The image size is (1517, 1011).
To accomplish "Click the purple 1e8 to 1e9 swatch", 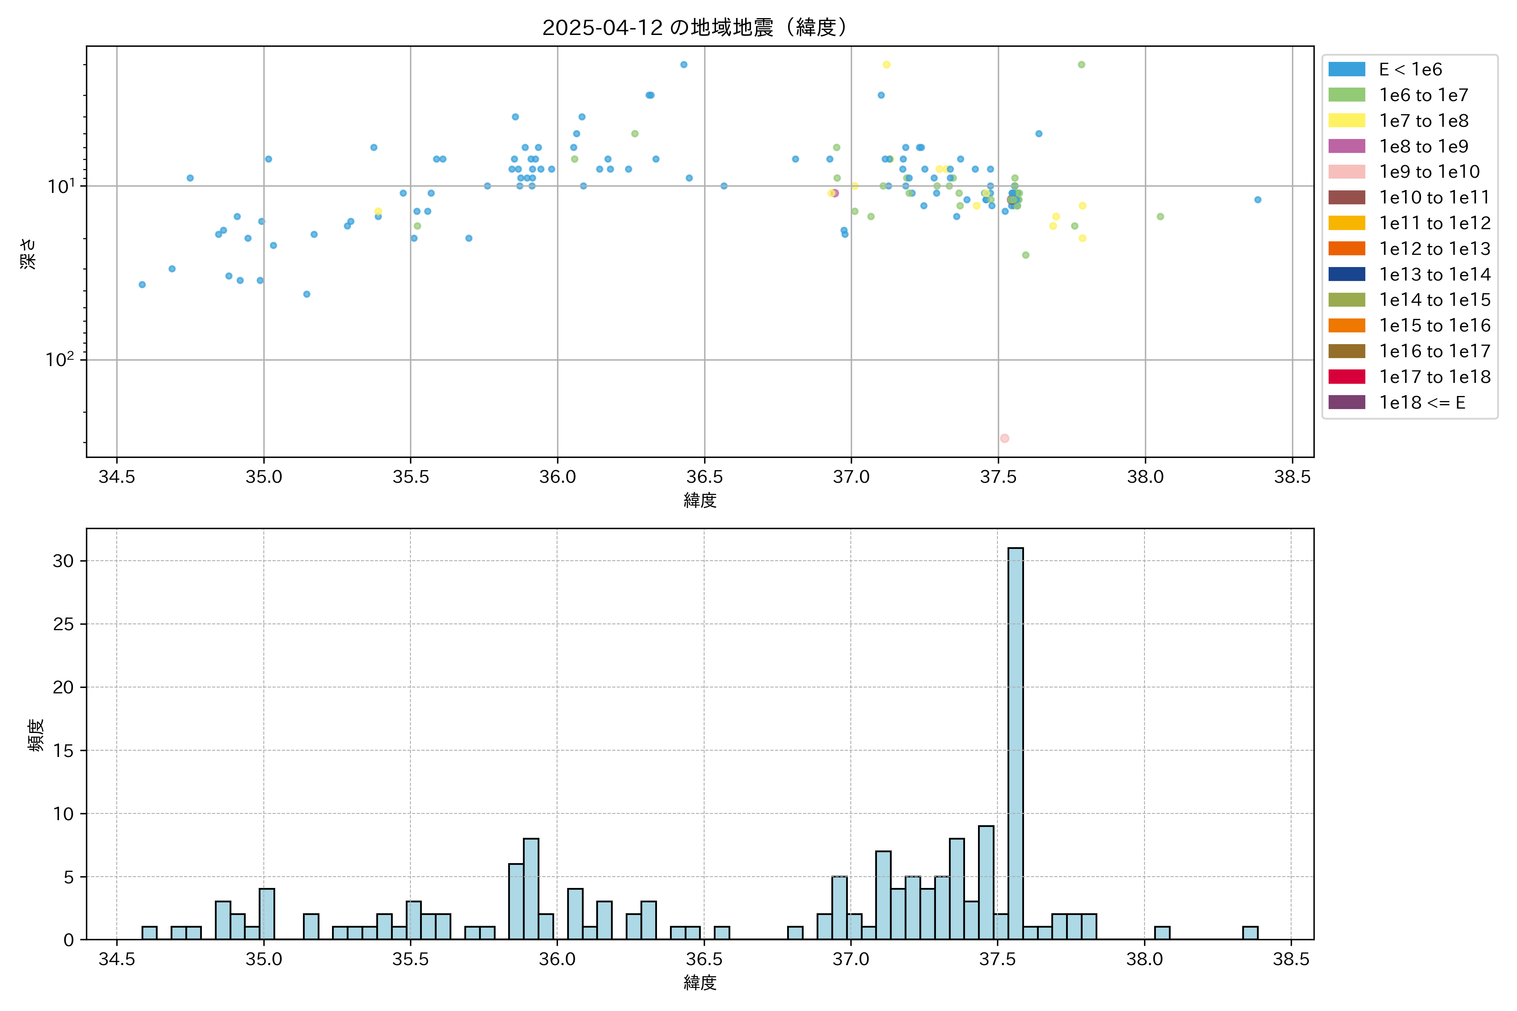I will pos(1346,146).
